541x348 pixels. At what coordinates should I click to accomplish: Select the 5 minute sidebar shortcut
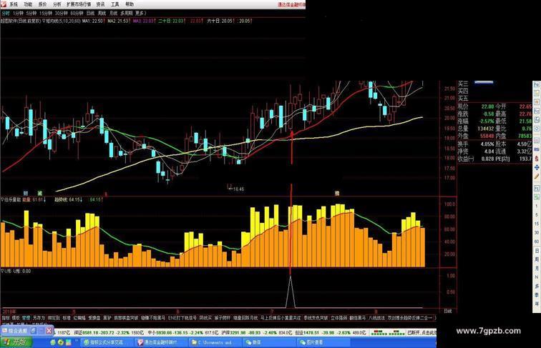click(537, 215)
